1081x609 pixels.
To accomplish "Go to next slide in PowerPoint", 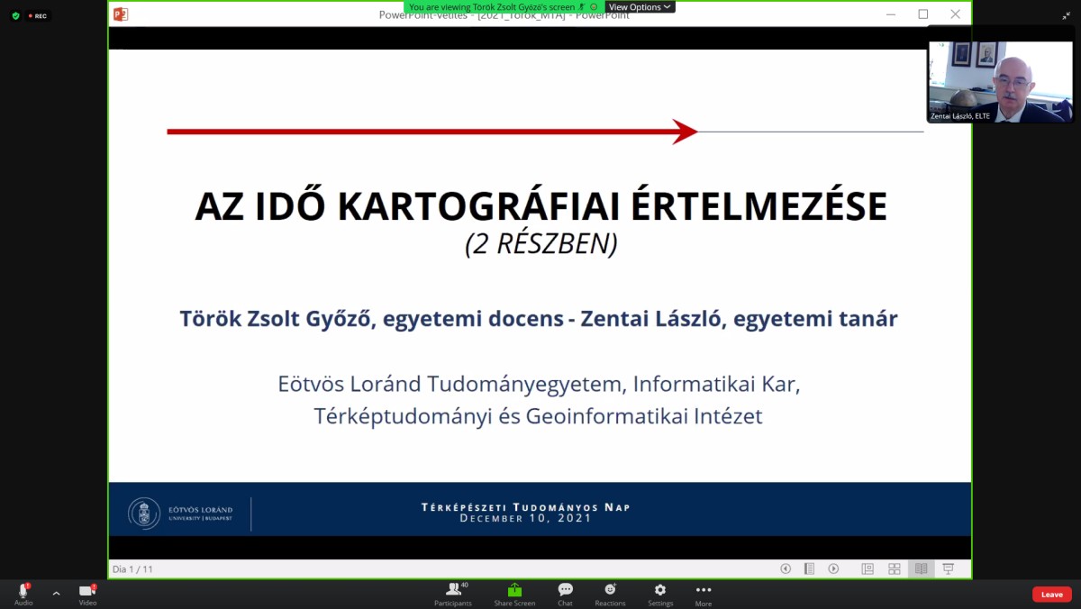I will coord(833,568).
